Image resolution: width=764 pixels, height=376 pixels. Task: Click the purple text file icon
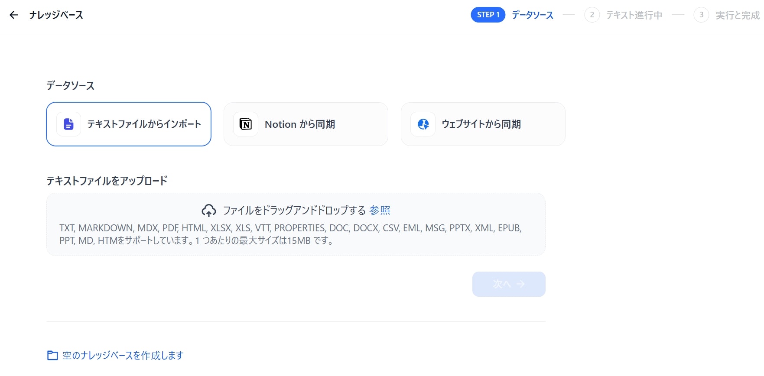[68, 124]
